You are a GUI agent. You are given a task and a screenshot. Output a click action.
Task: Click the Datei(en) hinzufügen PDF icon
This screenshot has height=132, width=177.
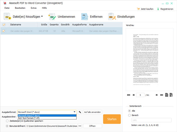[7, 16]
